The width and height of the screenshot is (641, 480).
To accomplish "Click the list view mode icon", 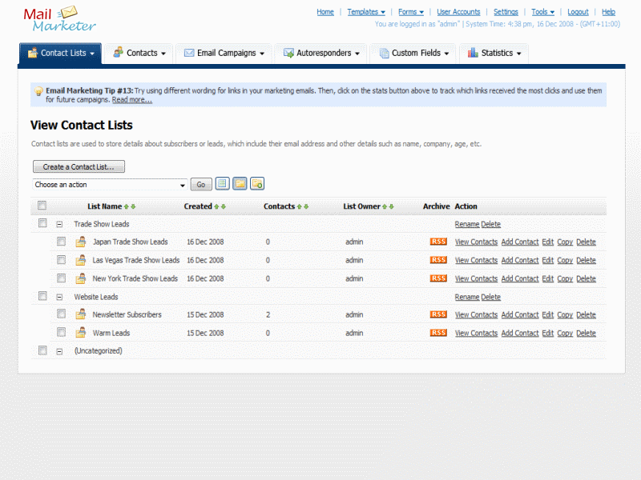I will click(223, 184).
